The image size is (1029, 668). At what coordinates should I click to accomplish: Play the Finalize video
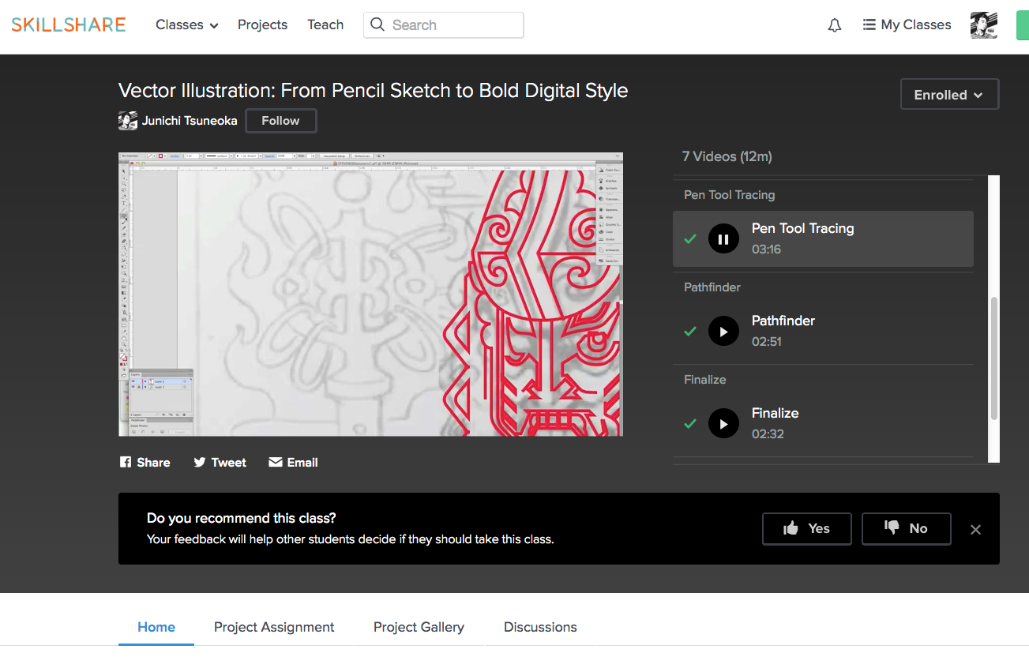point(723,423)
